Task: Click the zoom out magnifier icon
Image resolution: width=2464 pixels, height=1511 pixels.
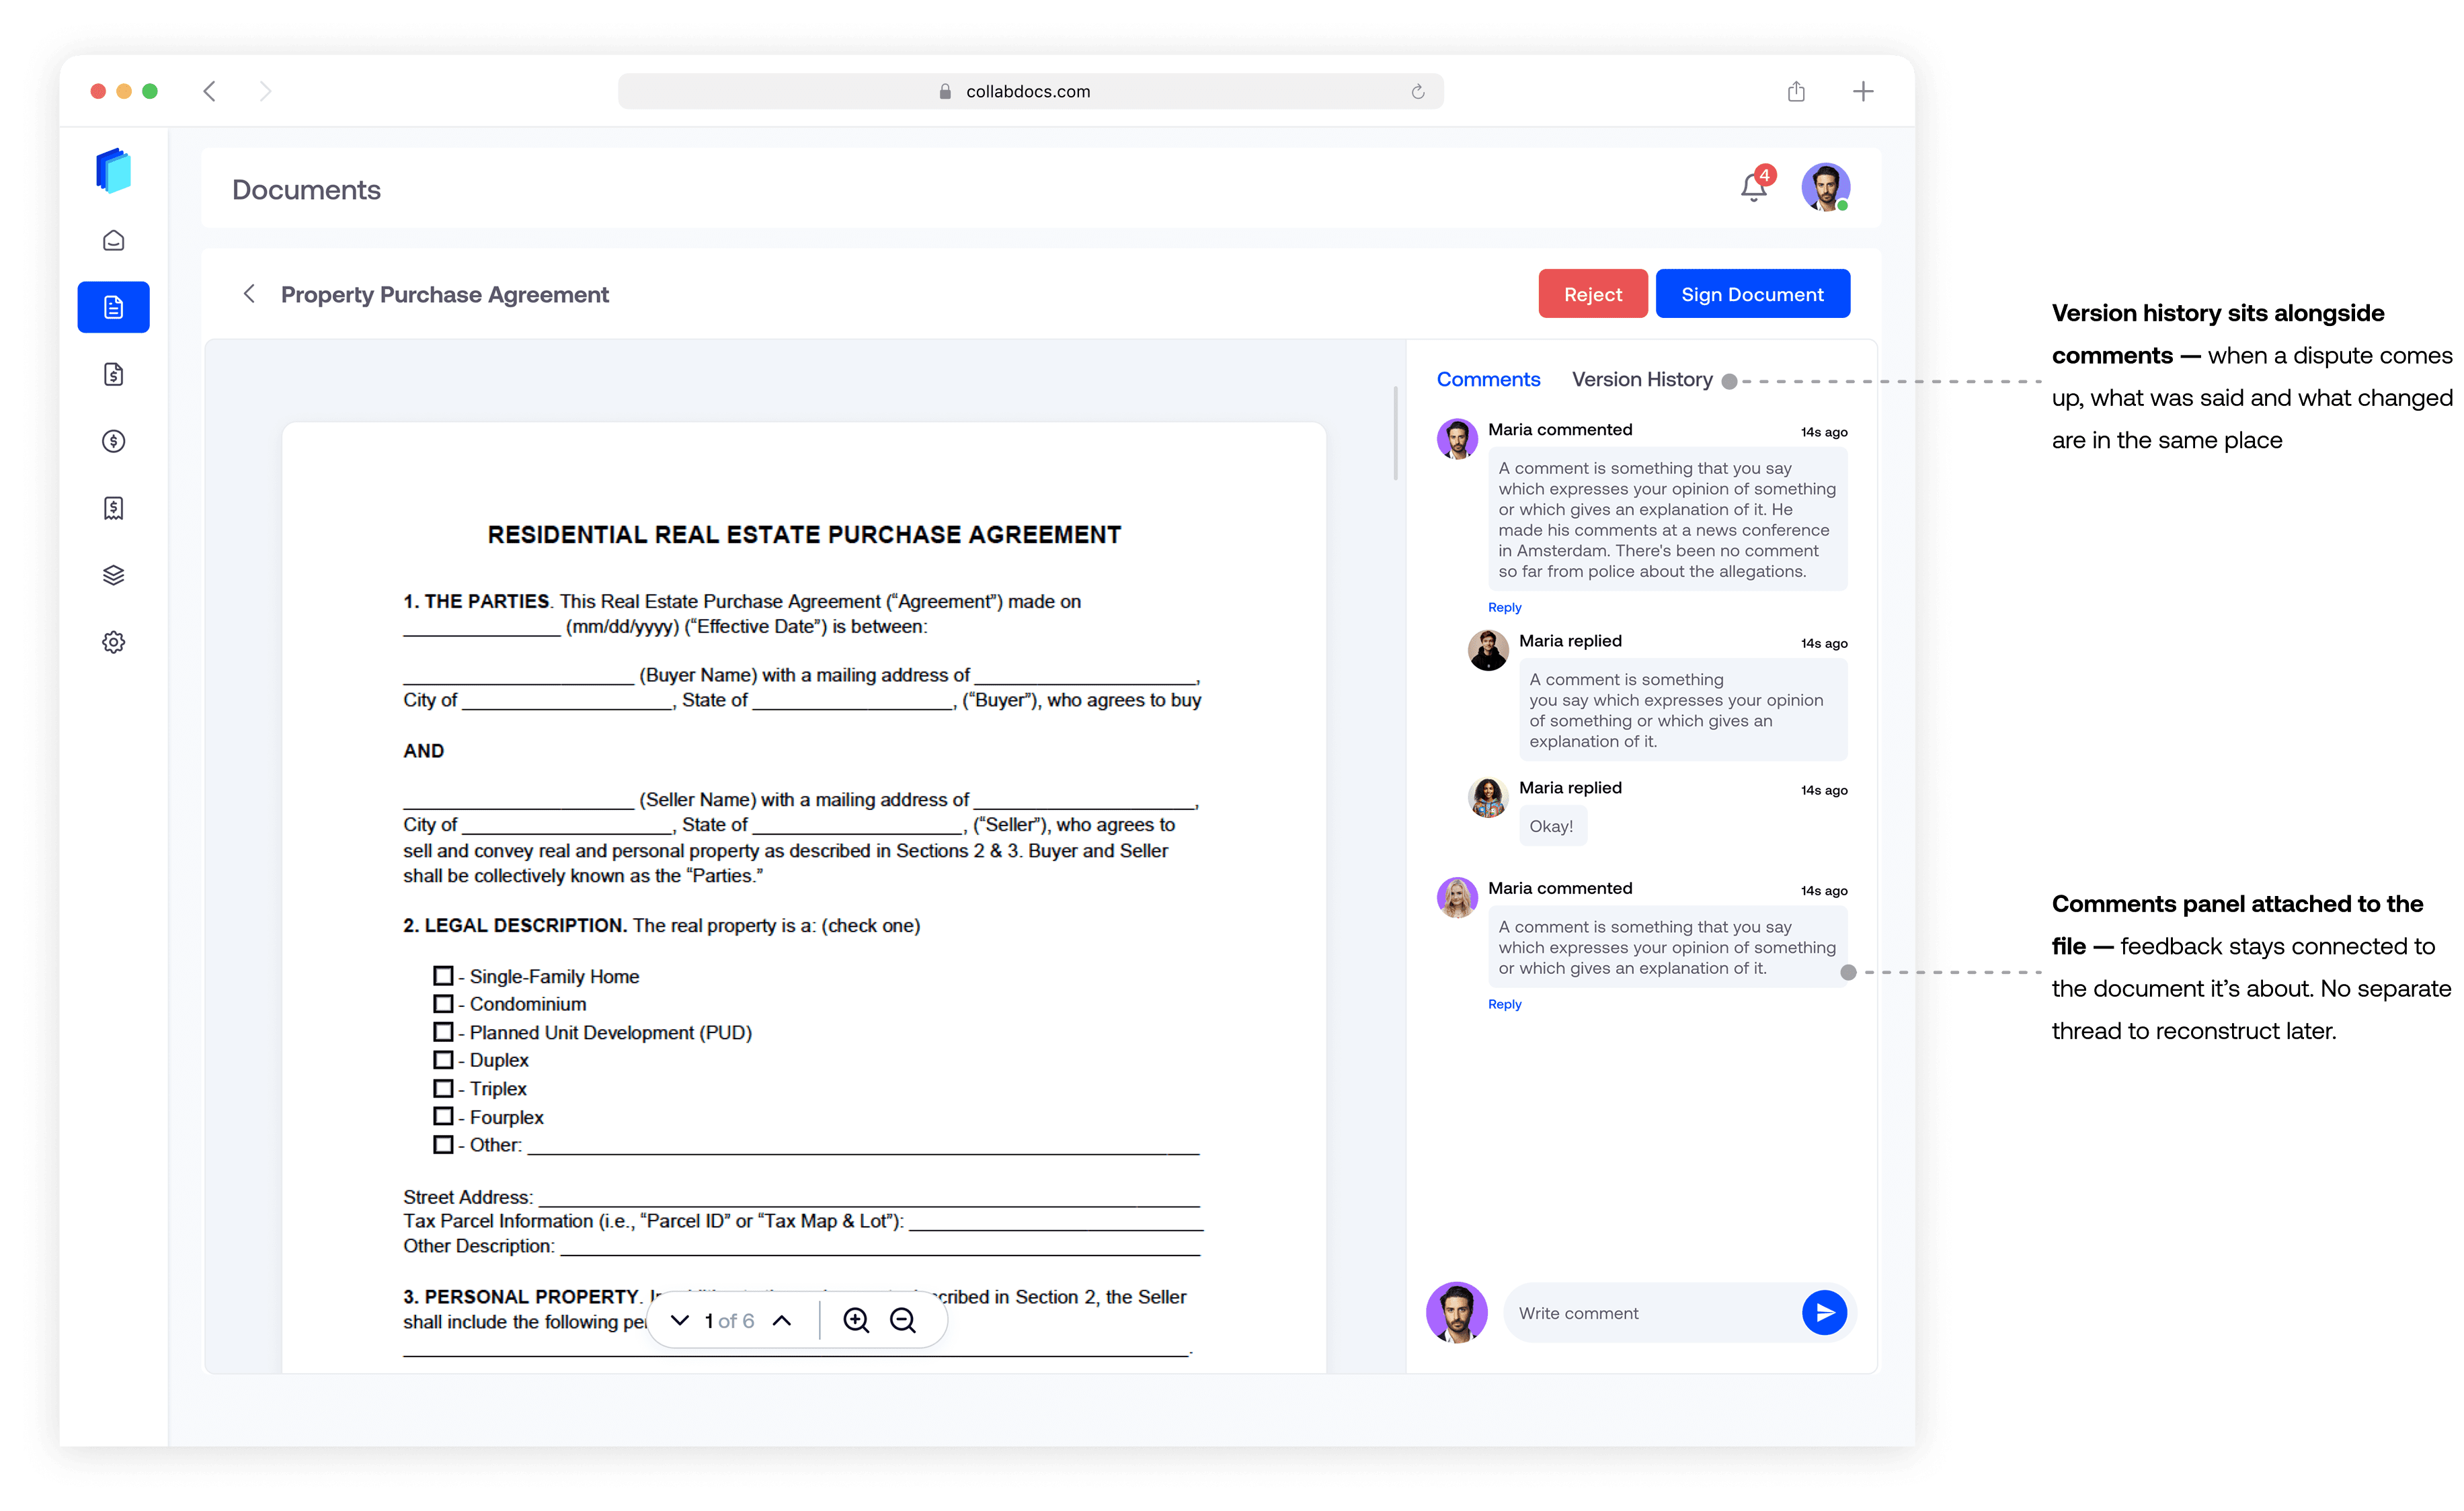Action: [x=903, y=1320]
